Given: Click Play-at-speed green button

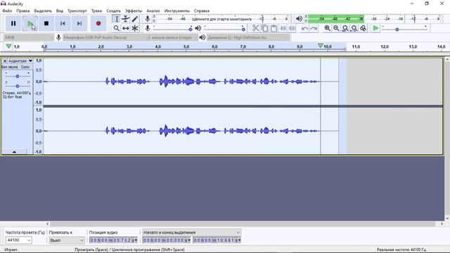Looking at the screenshot, I should click(375, 28).
